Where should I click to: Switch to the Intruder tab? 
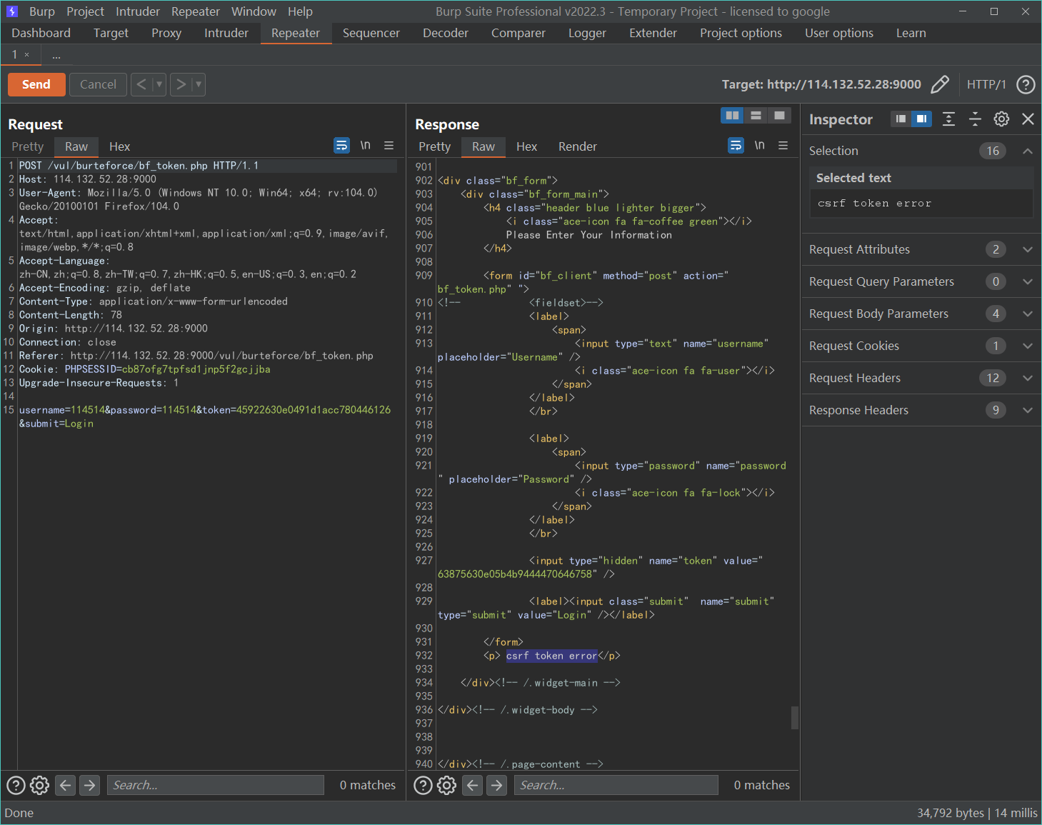226,33
